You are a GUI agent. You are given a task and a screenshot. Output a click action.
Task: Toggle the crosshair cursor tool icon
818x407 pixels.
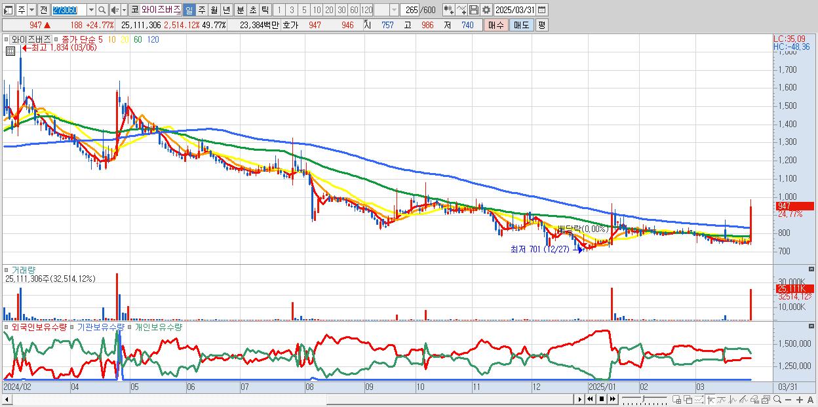711,400
